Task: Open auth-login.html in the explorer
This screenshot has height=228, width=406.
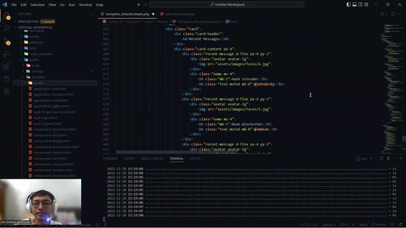Action: click(45, 118)
